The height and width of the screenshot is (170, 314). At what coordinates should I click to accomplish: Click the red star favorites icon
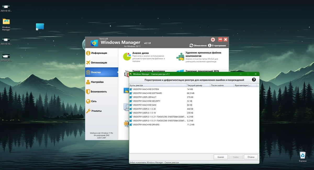[213, 40]
